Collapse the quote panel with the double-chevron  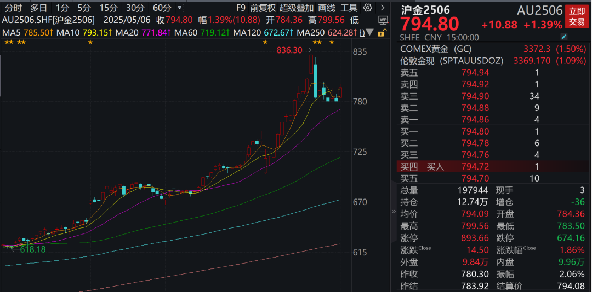click(x=392, y=212)
